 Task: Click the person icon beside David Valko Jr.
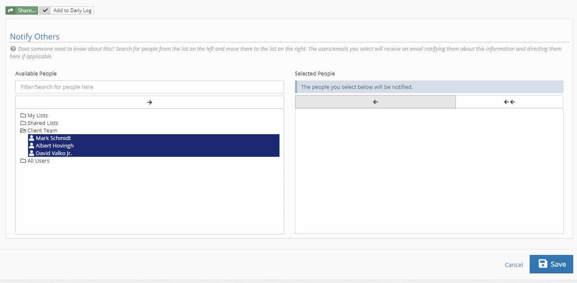31,153
